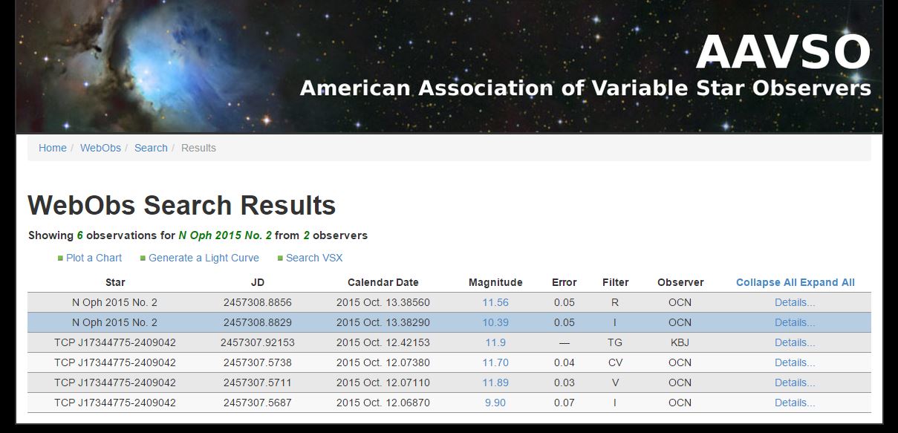The image size is (898, 433).
Task: Click date 2015 Oct. 13.38290
Action: pyautogui.click(x=383, y=322)
